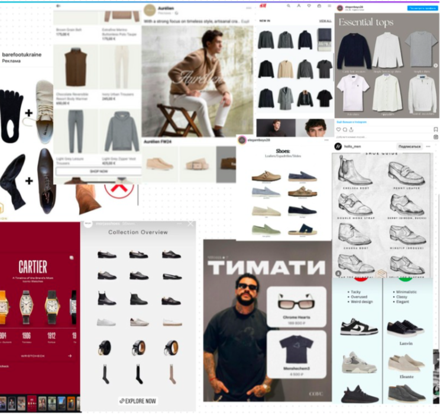Click Instagram logo beside comment field
The height and width of the screenshot is (414, 440).
click(436, 137)
